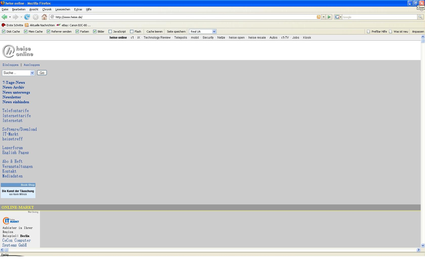Click the PrefBar Hilfe page icon
Image resolution: width=425 pixels, height=265 pixels.
pos(369,32)
